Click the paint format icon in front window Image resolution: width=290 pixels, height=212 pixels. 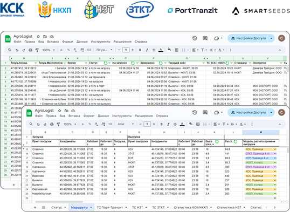coord(58,124)
